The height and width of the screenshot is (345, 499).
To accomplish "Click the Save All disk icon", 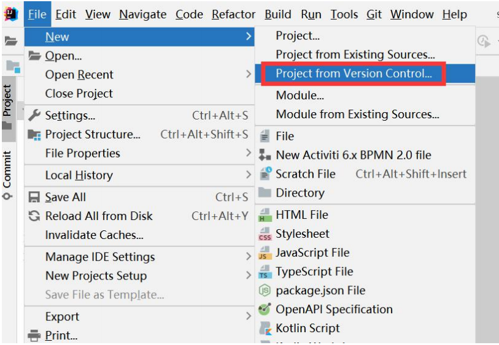I will pyautogui.click(x=34, y=197).
